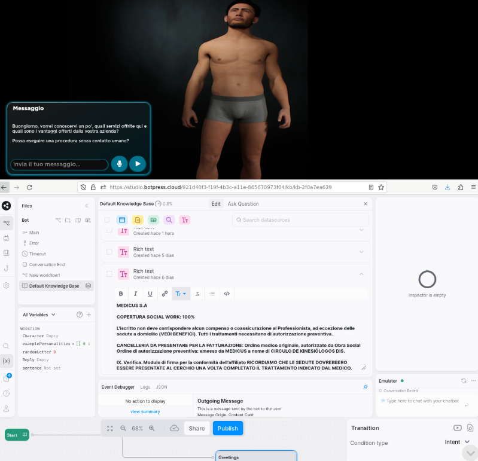Screen dimensions: 478x461
Task: Switch to the JSON tab
Action: pyautogui.click(x=162, y=387)
